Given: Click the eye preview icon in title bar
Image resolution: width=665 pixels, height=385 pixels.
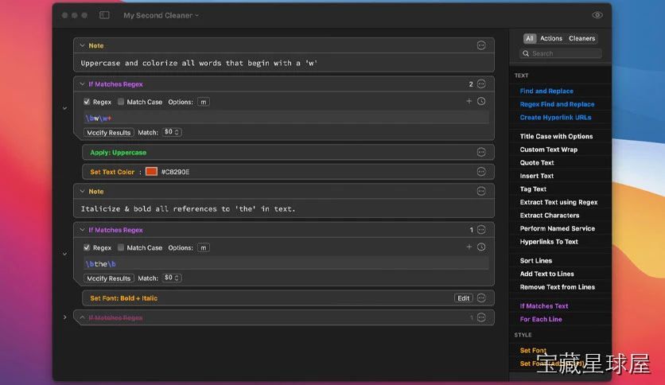Looking at the screenshot, I should 597,15.
